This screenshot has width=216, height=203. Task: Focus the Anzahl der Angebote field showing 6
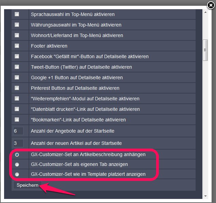tap(18, 131)
